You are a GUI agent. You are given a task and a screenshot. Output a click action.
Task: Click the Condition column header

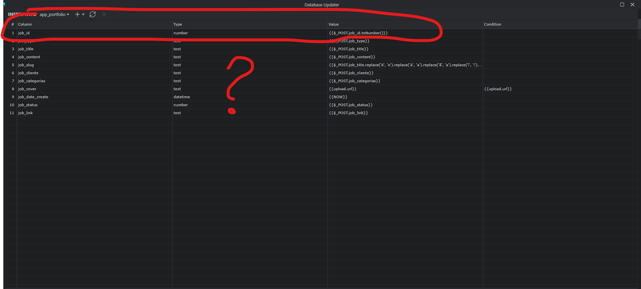(492, 24)
